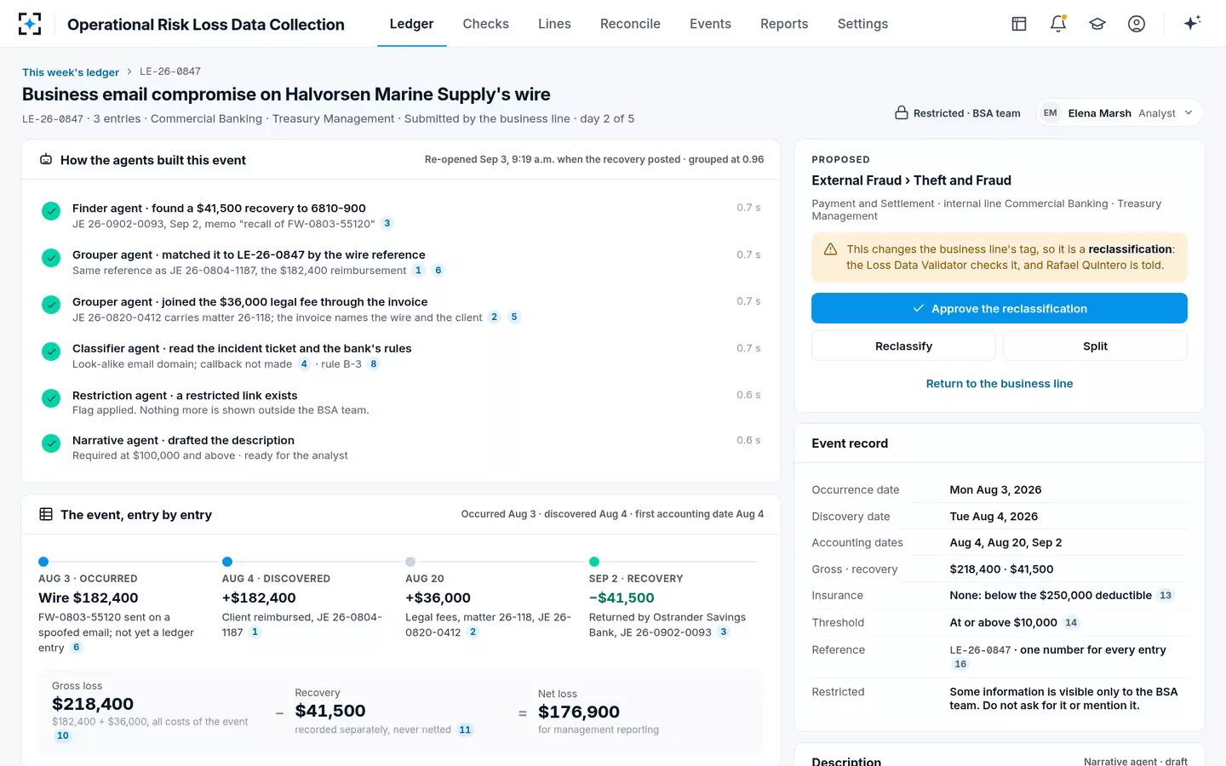Click the green check for Restriction agent

click(x=51, y=397)
